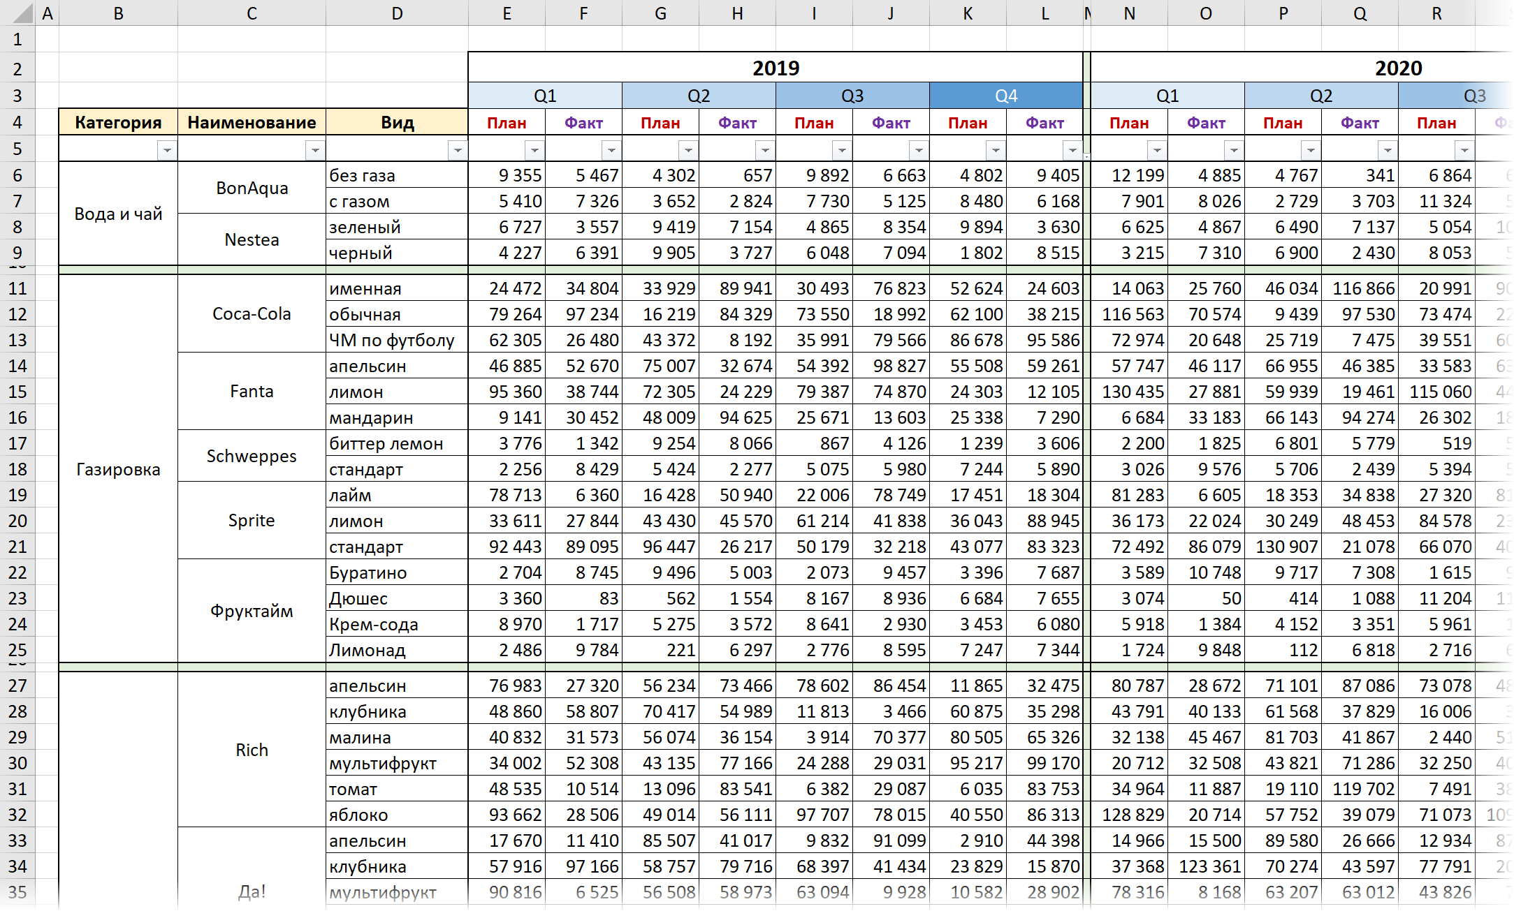The image size is (1514, 911).
Task: Click the Rich brand cell
Action: pos(252,750)
